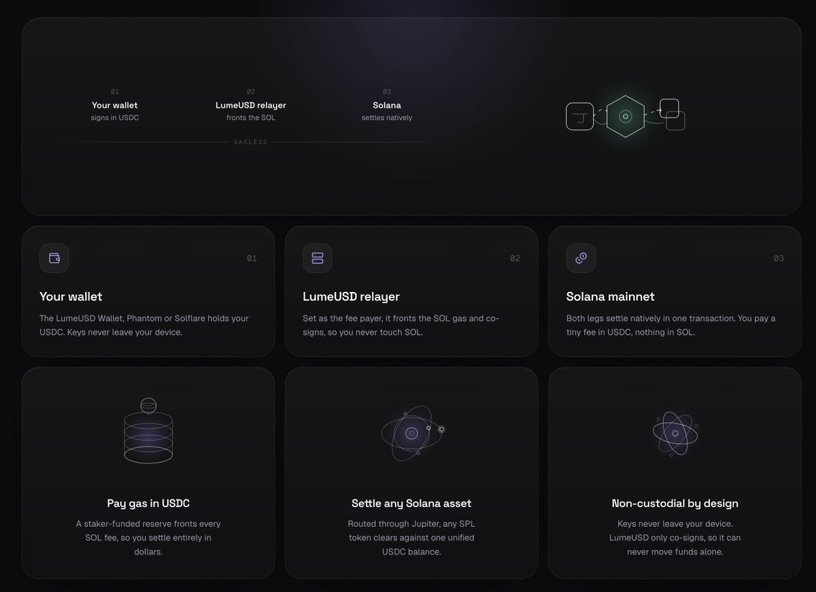Click the wallet square icon in flow diagram
The width and height of the screenshot is (816, 592).
[580, 116]
